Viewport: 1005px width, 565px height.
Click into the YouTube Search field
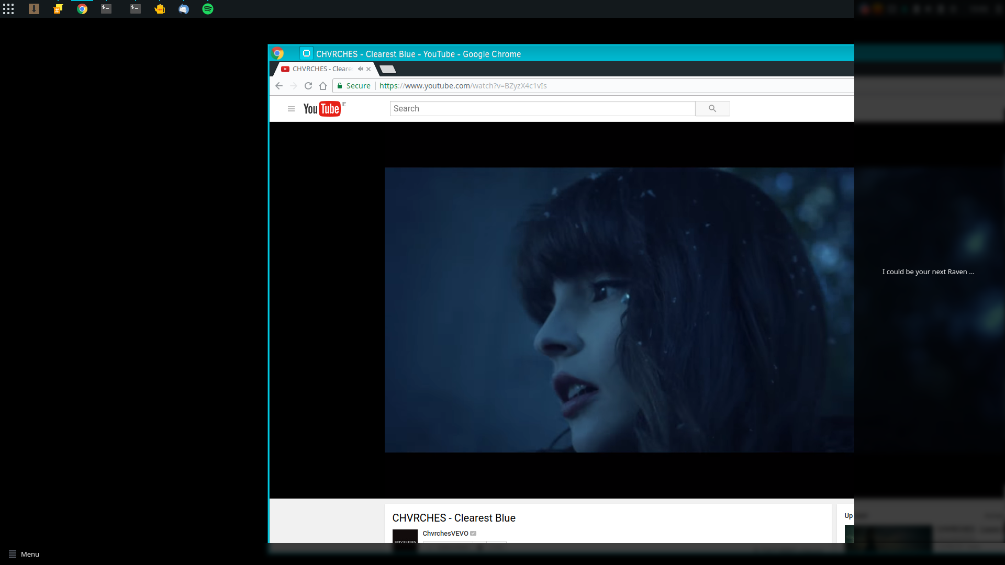coord(543,108)
